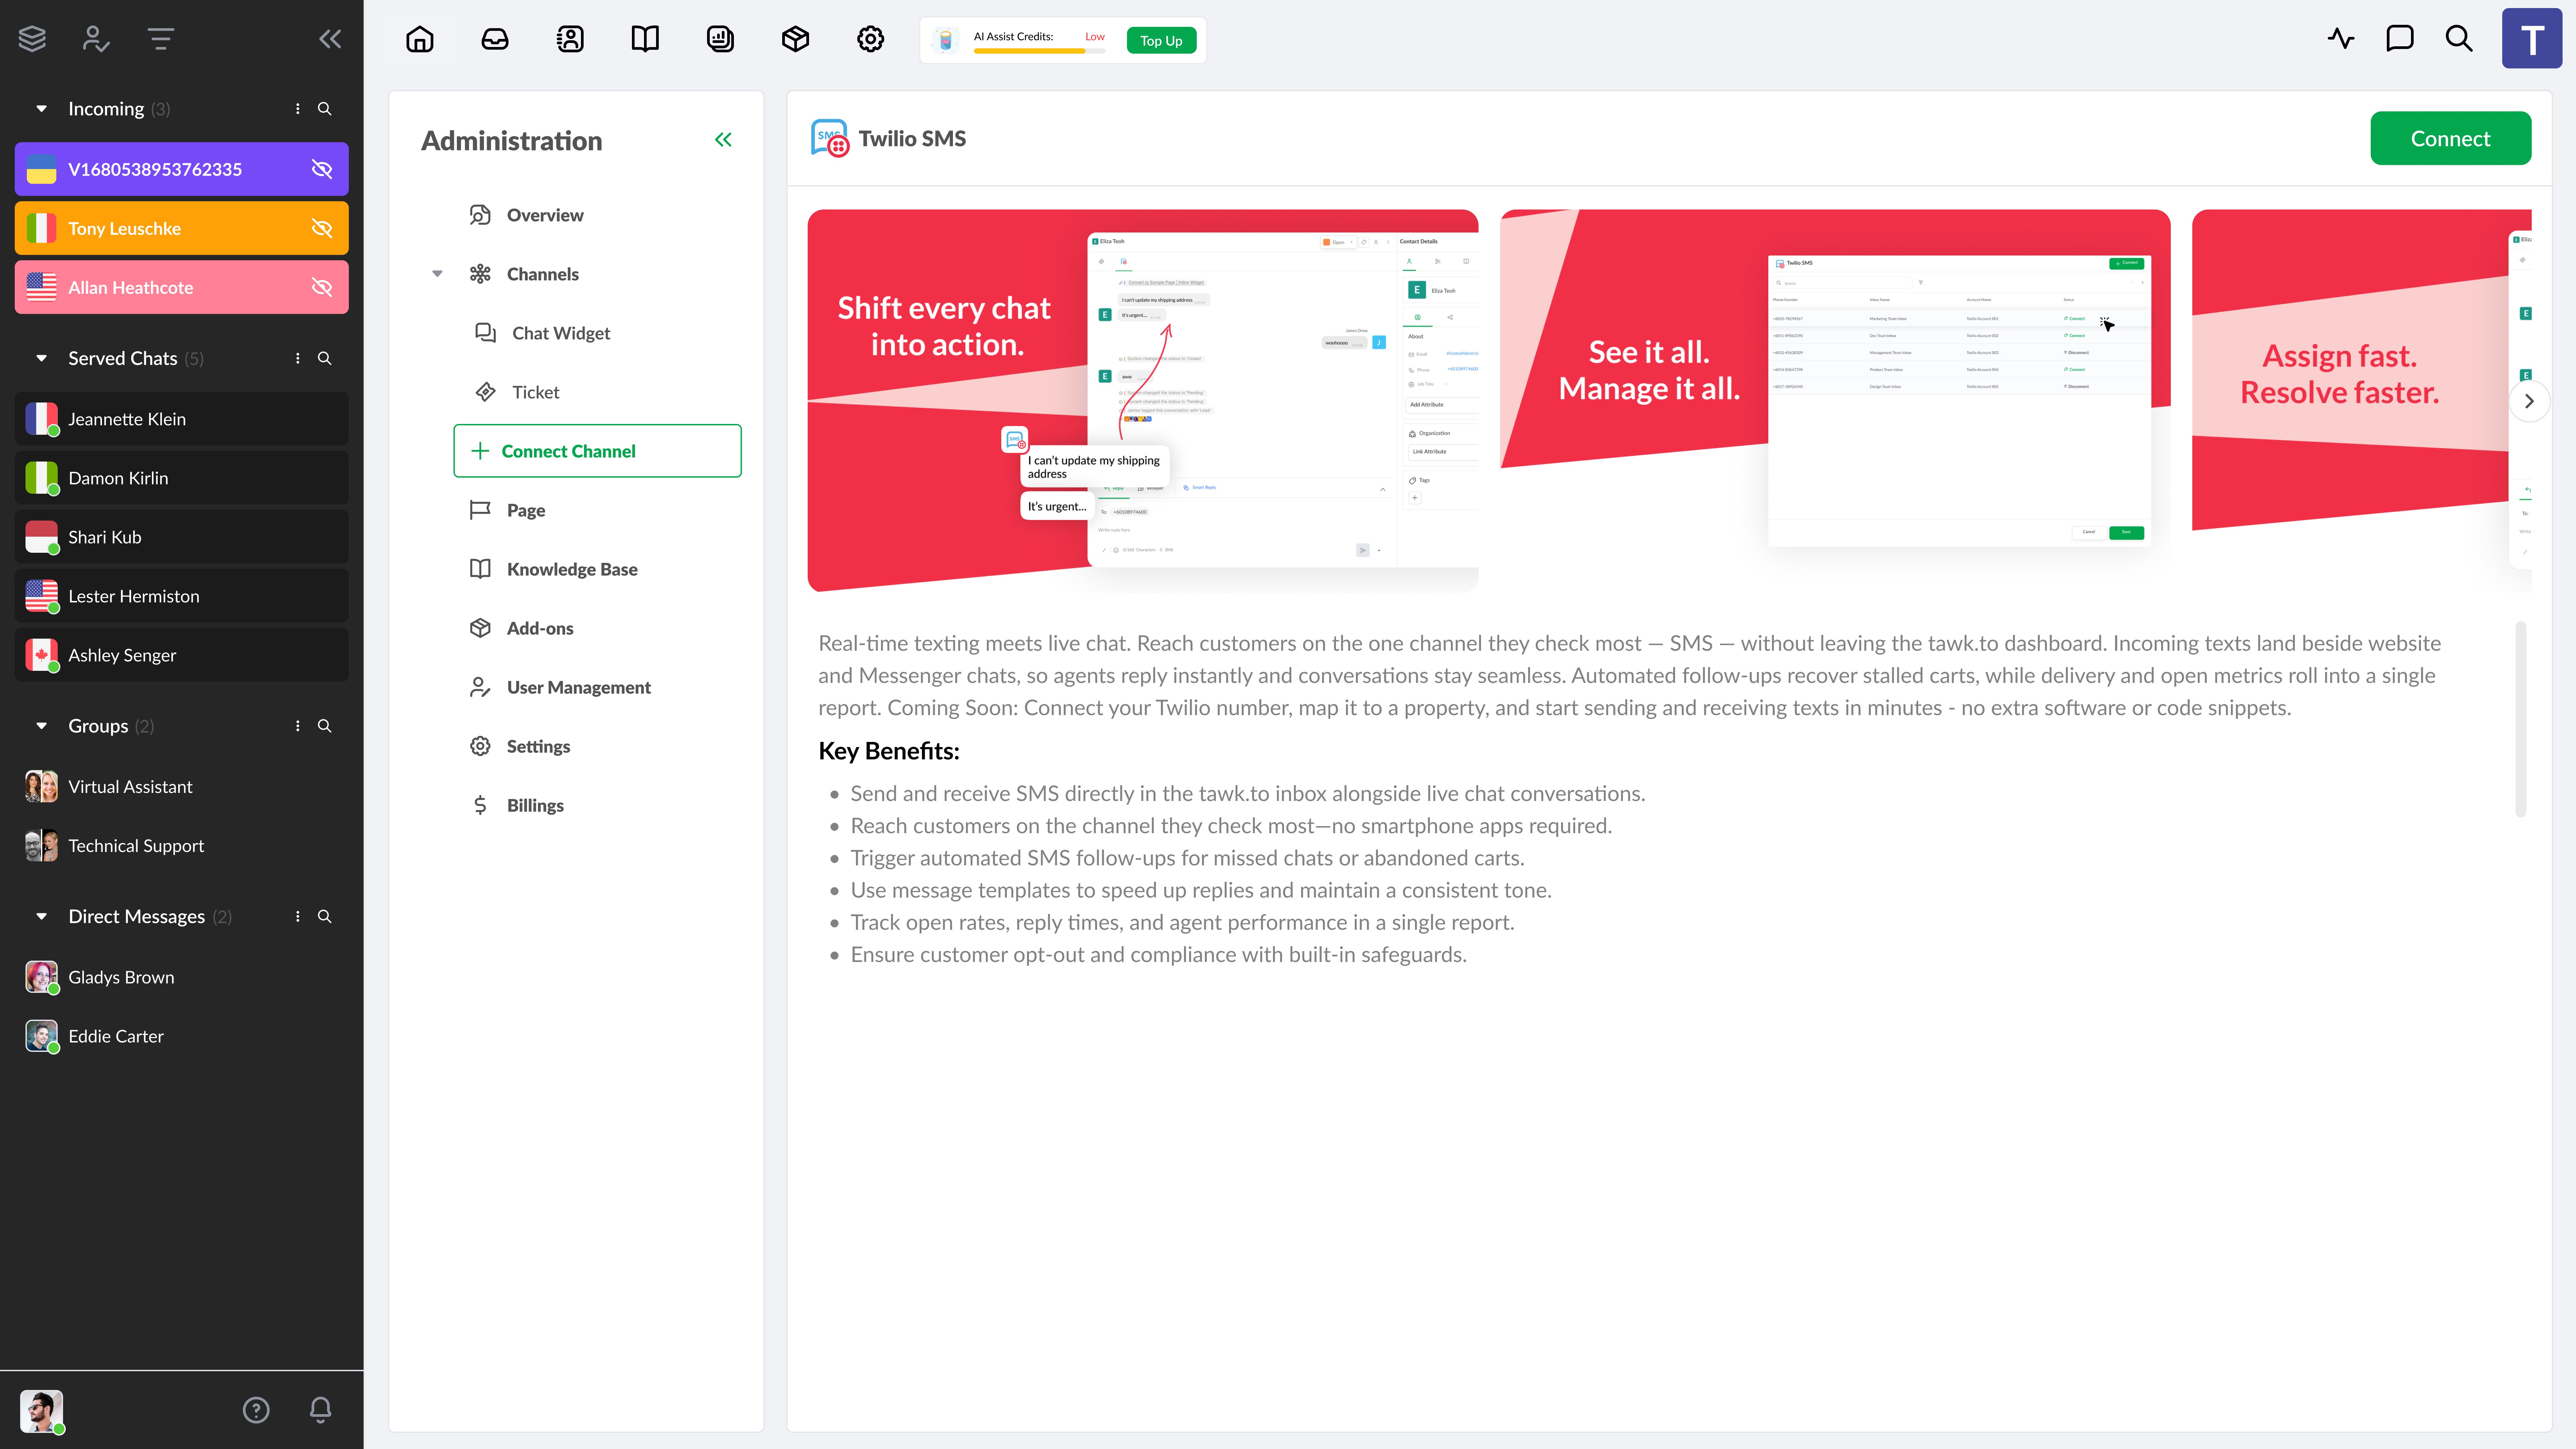The width and height of the screenshot is (2576, 1449).
Task: Collapse the Direct Messages section arrow
Action: point(41,916)
